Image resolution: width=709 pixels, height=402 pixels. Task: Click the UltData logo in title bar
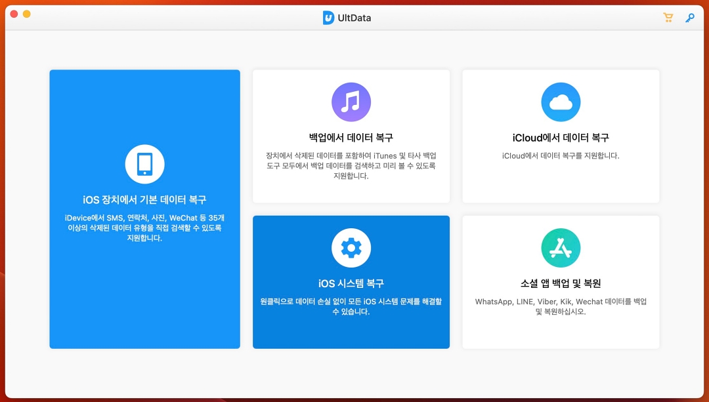tap(328, 18)
